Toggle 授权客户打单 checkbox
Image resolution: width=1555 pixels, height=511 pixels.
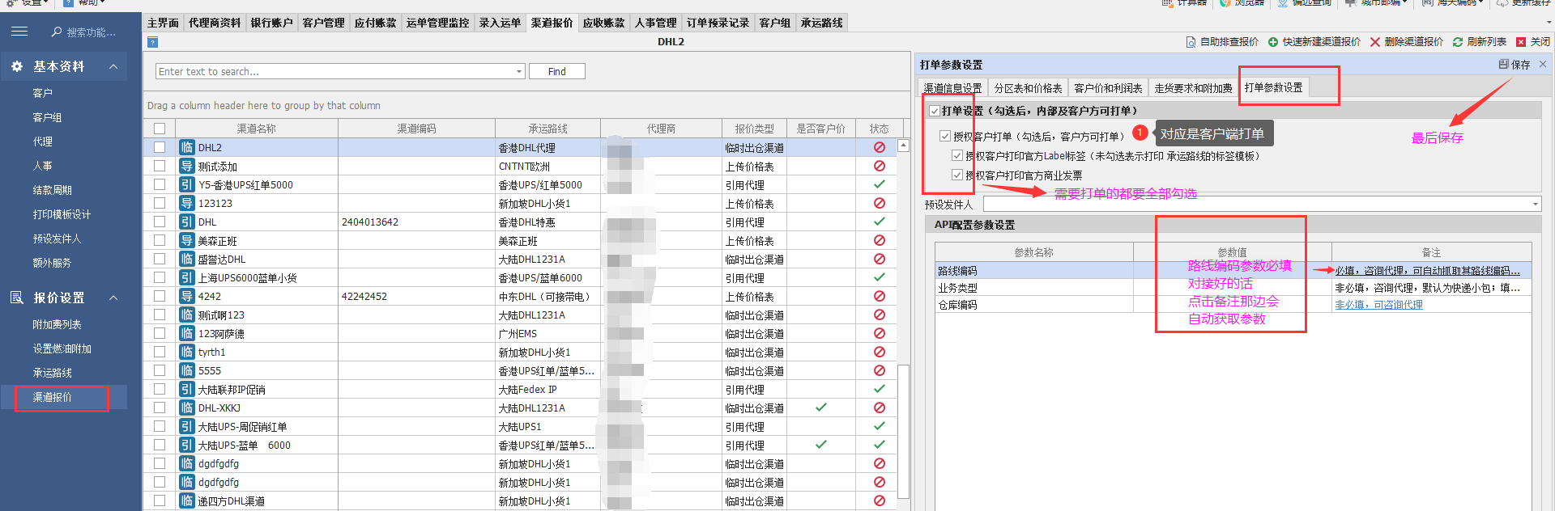point(945,136)
